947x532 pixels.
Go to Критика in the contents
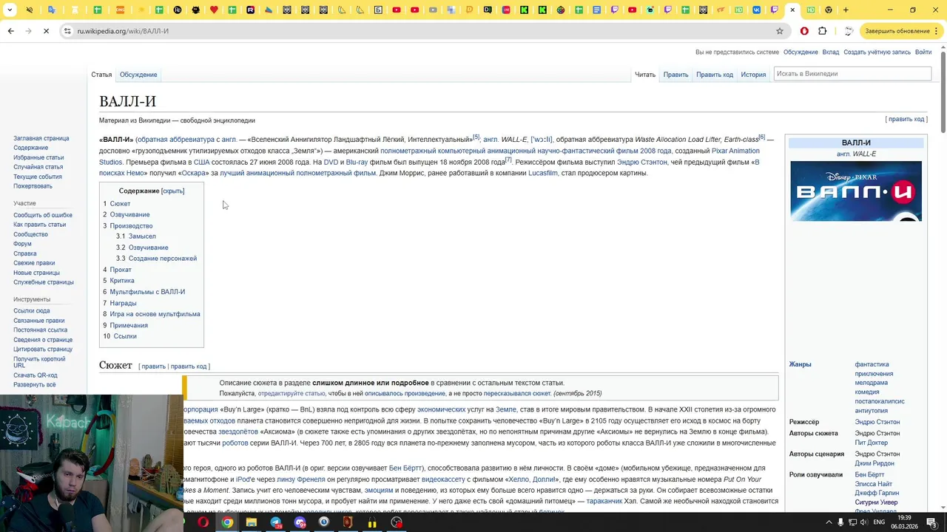tap(122, 281)
